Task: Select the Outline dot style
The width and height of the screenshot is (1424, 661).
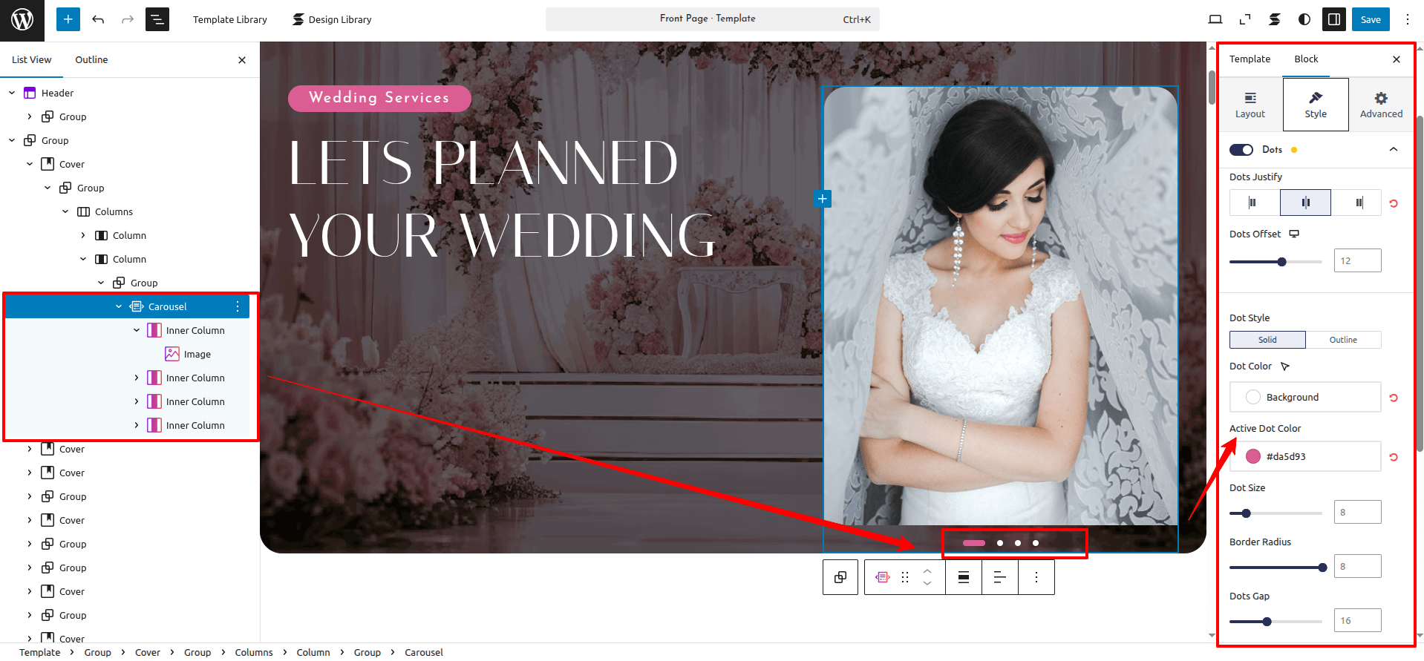Action: (x=1343, y=340)
